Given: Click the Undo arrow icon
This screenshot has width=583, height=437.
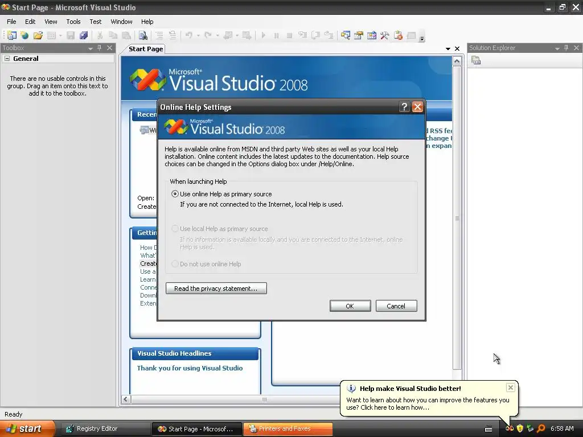Looking at the screenshot, I should click(189, 35).
